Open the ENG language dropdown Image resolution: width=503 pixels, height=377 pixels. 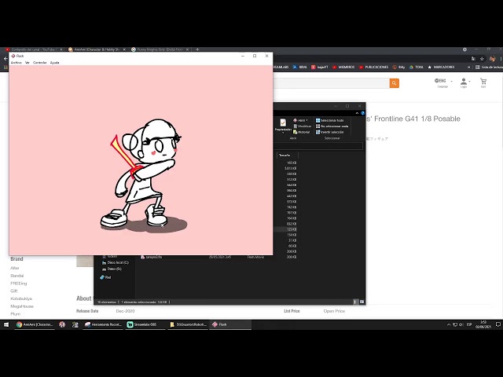[x=443, y=82]
